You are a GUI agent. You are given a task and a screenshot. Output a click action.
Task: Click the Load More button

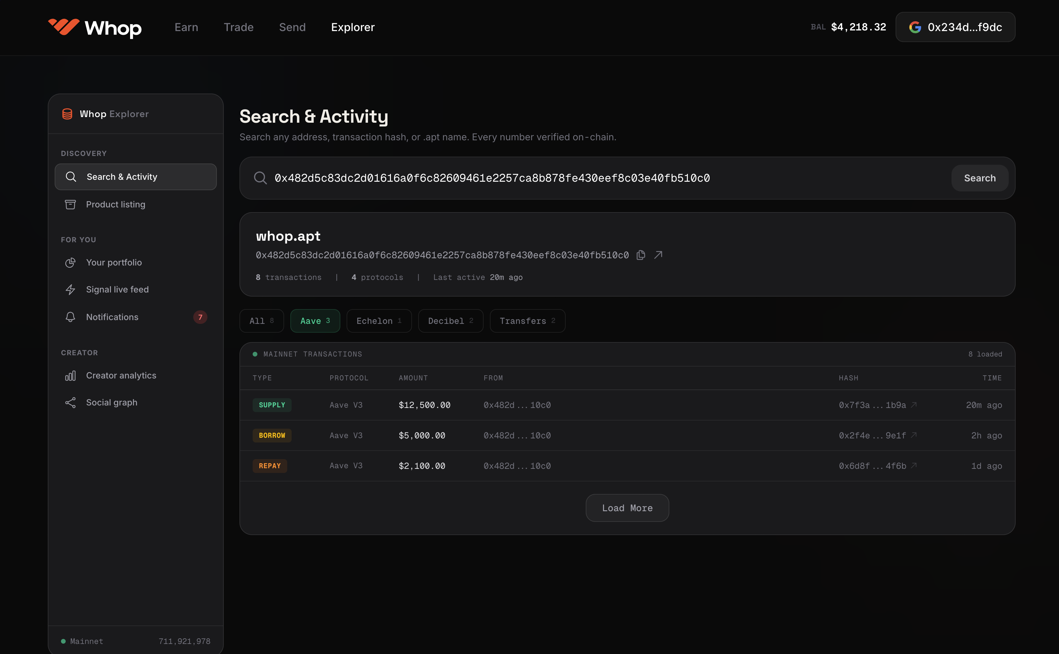coord(627,508)
